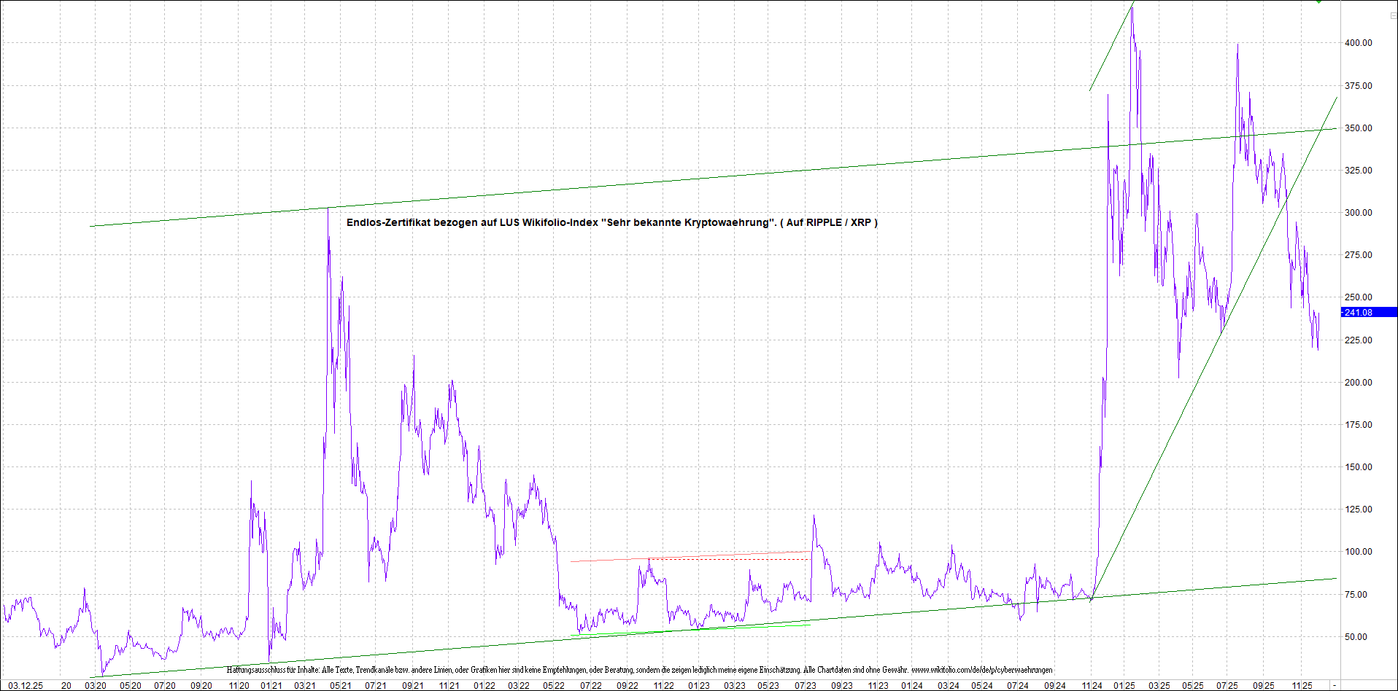The height and width of the screenshot is (691, 1398).
Task: Click the dash at the time axis end
Action: (x=1335, y=686)
